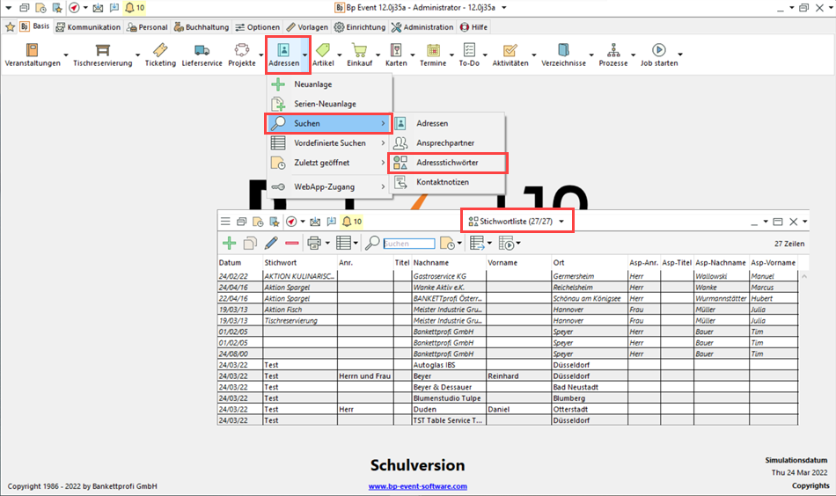Viewport: 836px width, 496px height.
Task: Choose Serien-Neuanlage from the menu
Action: [325, 104]
